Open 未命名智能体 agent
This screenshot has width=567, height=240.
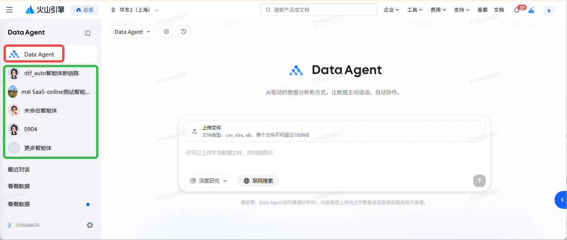[51, 110]
